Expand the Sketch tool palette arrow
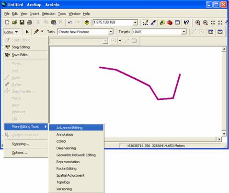Image resolution: width=229 pixels, height=193 pixels. 42,32
